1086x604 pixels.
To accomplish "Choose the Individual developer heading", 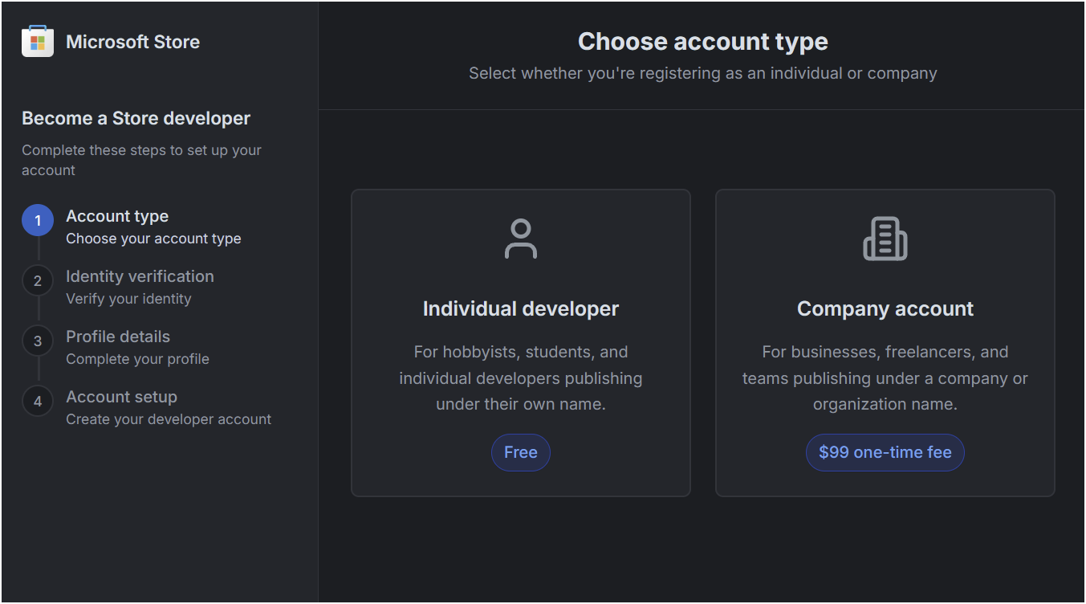I will click(521, 309).
